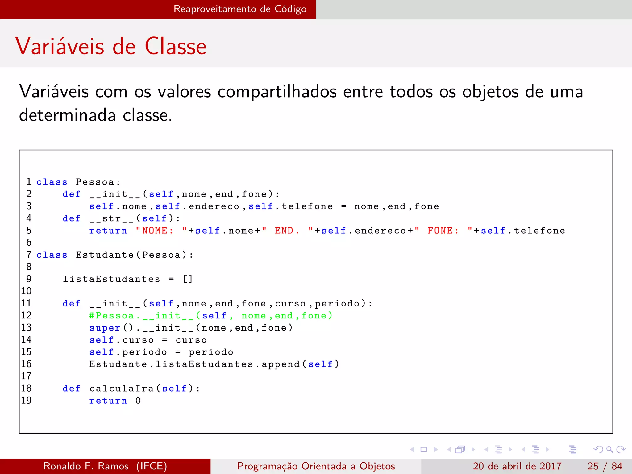Click the search magnifier icon
632x474 pixels.
click(610, 449)
